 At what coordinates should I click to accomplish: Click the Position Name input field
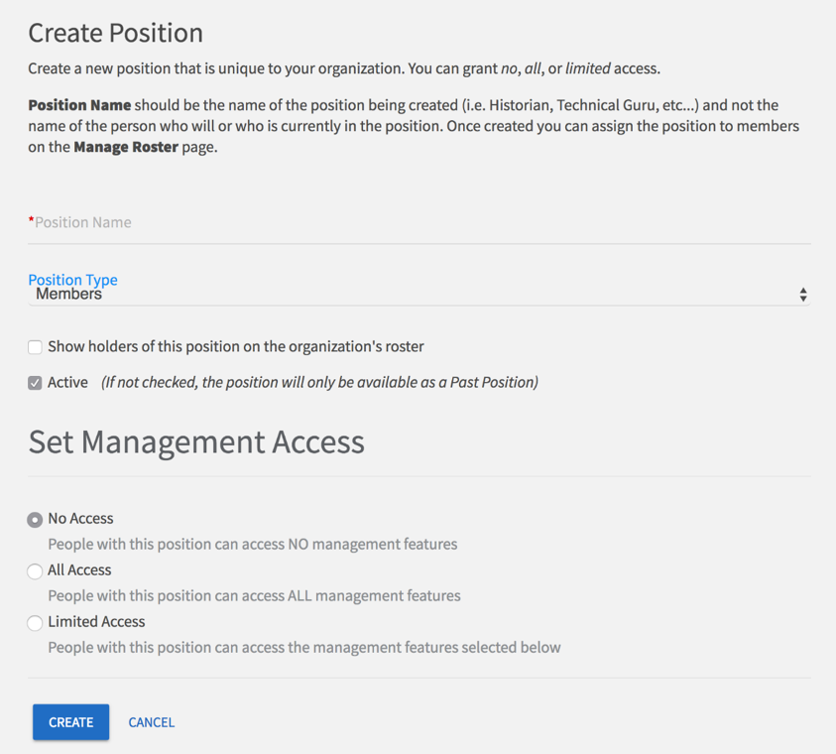(x=417, y=223)
